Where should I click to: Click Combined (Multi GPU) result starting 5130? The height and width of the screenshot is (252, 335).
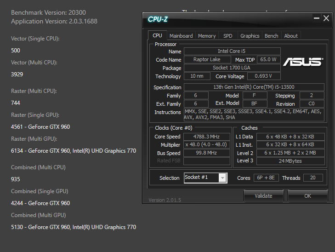pyautogui.click(x=74, y=227)
